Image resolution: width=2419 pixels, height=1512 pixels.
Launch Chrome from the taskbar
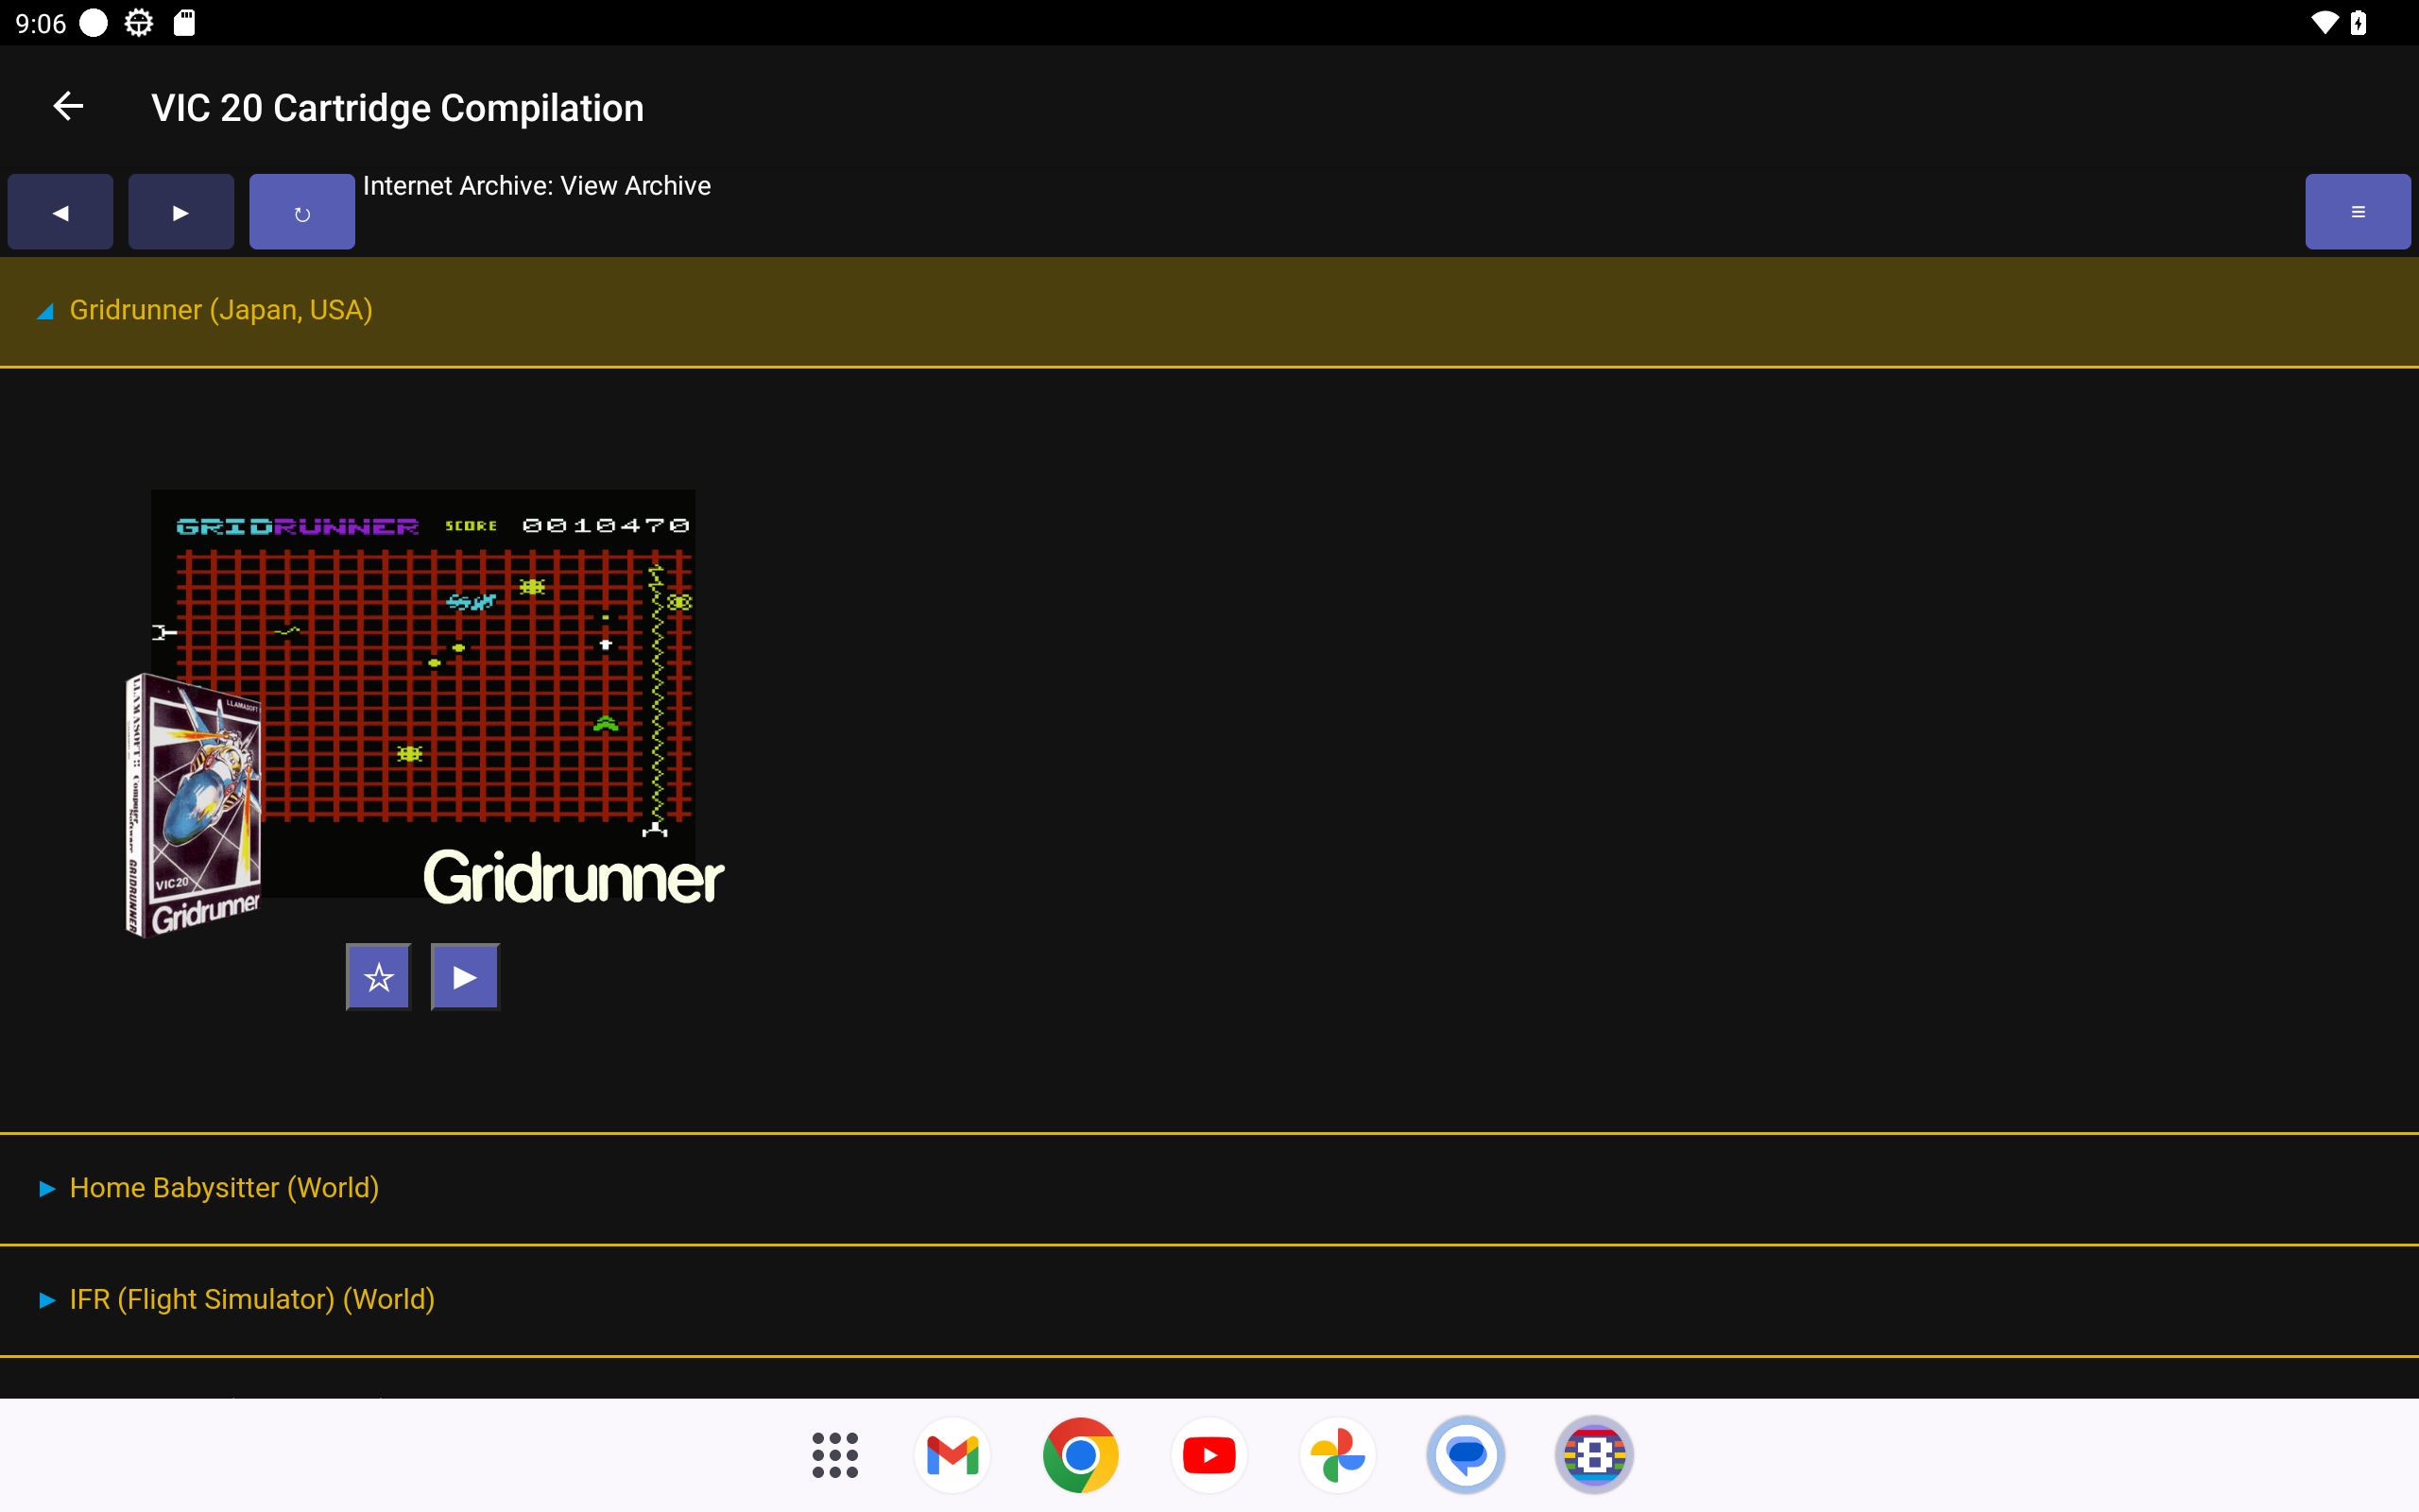click(x=1081, y=1455)
